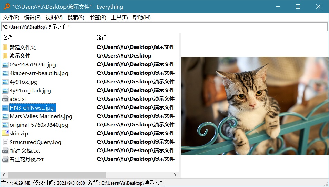Viewport: 329px width, 187px height.
Task: Click the horizontal scrollbar right arrow
Action: tap(175, 175)
